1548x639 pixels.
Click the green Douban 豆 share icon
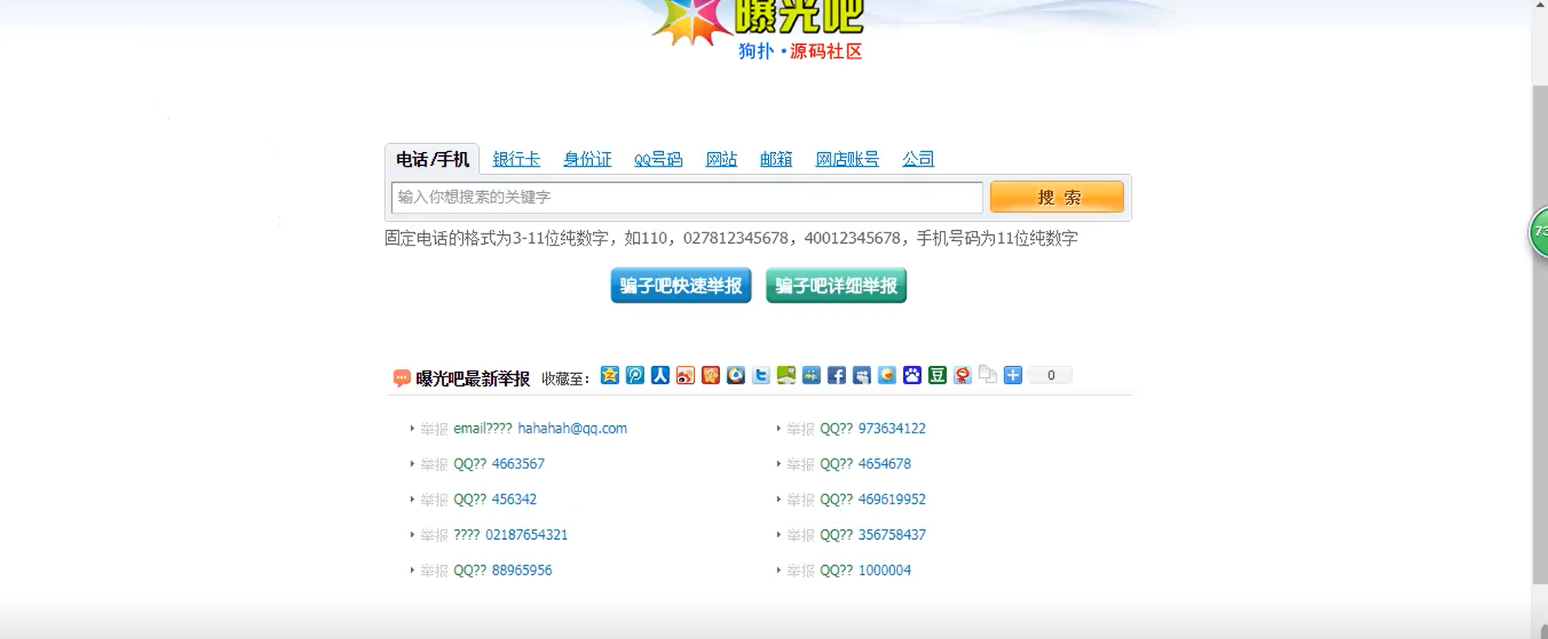[x=937, y=375]
